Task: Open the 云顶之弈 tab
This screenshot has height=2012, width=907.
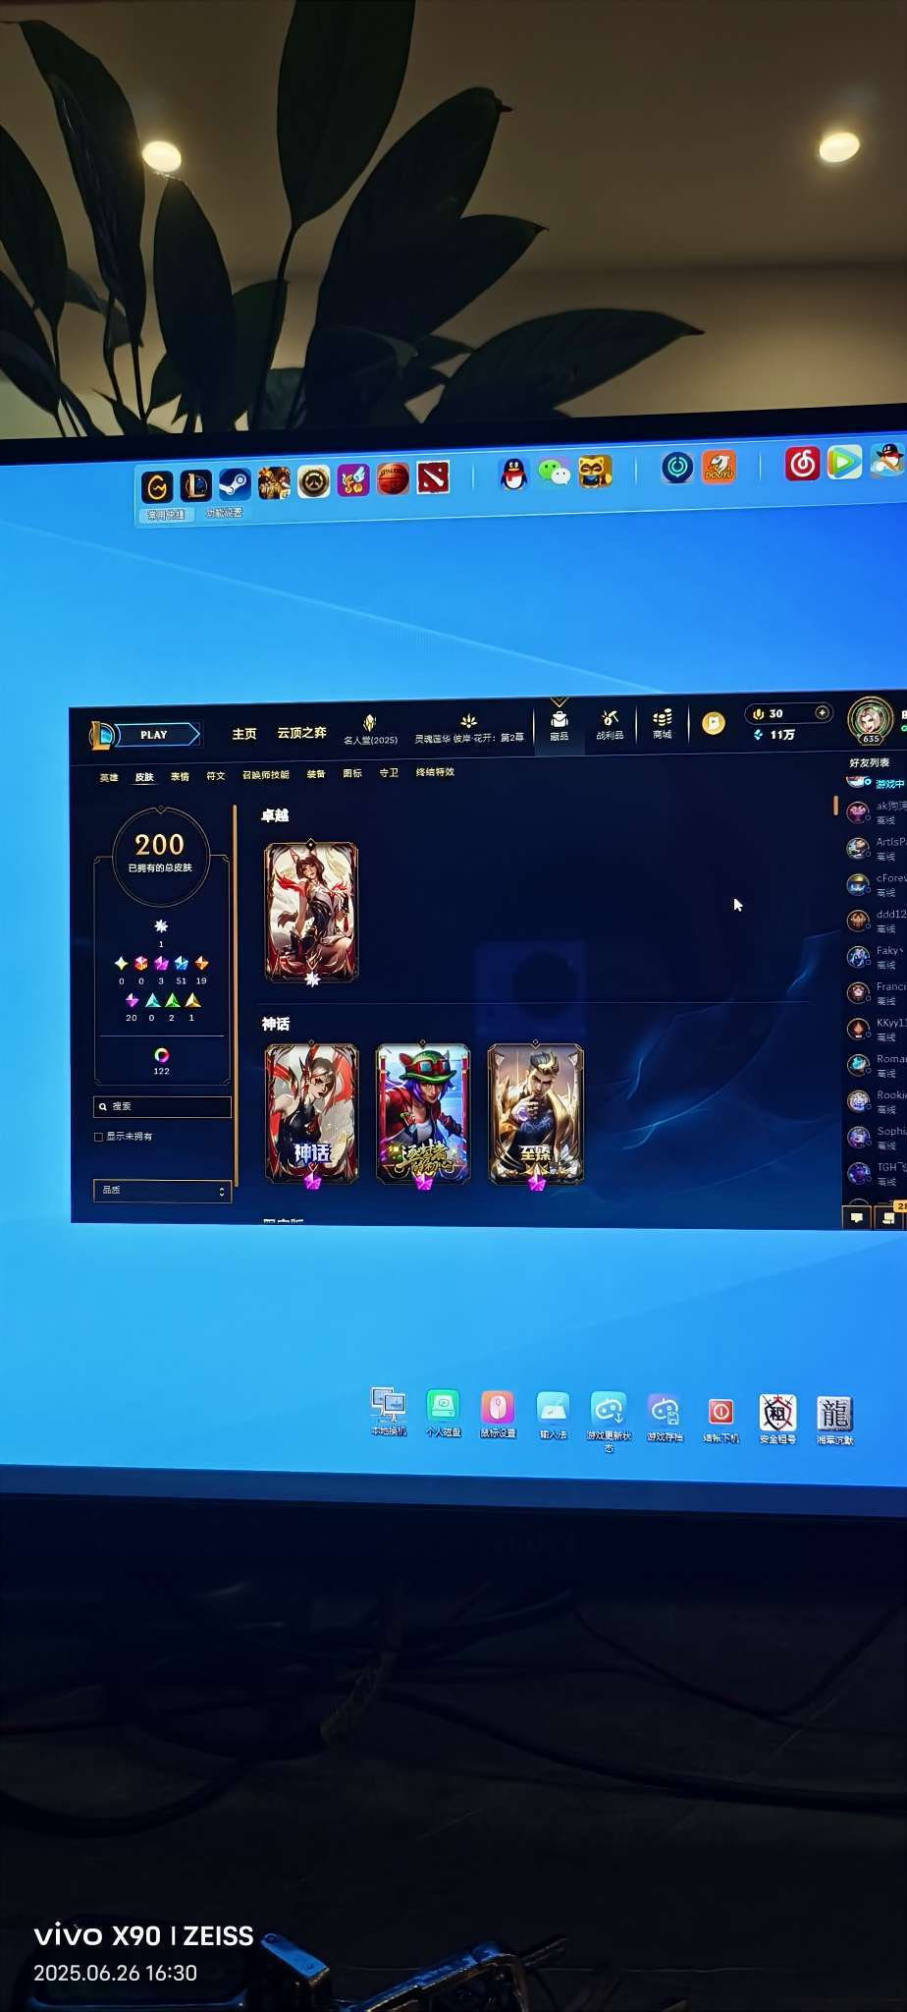Action: (301, 733)
